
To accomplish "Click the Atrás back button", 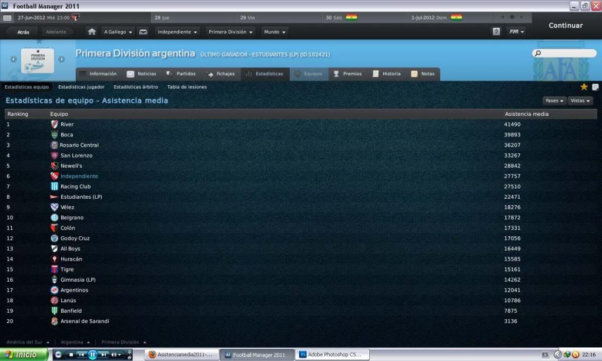I will [23, 32].
